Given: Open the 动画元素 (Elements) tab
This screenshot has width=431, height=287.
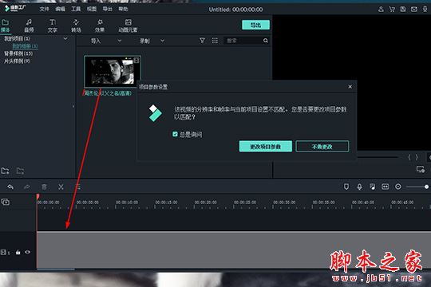Looking at the screenshot, I should (x=128, y=26).
